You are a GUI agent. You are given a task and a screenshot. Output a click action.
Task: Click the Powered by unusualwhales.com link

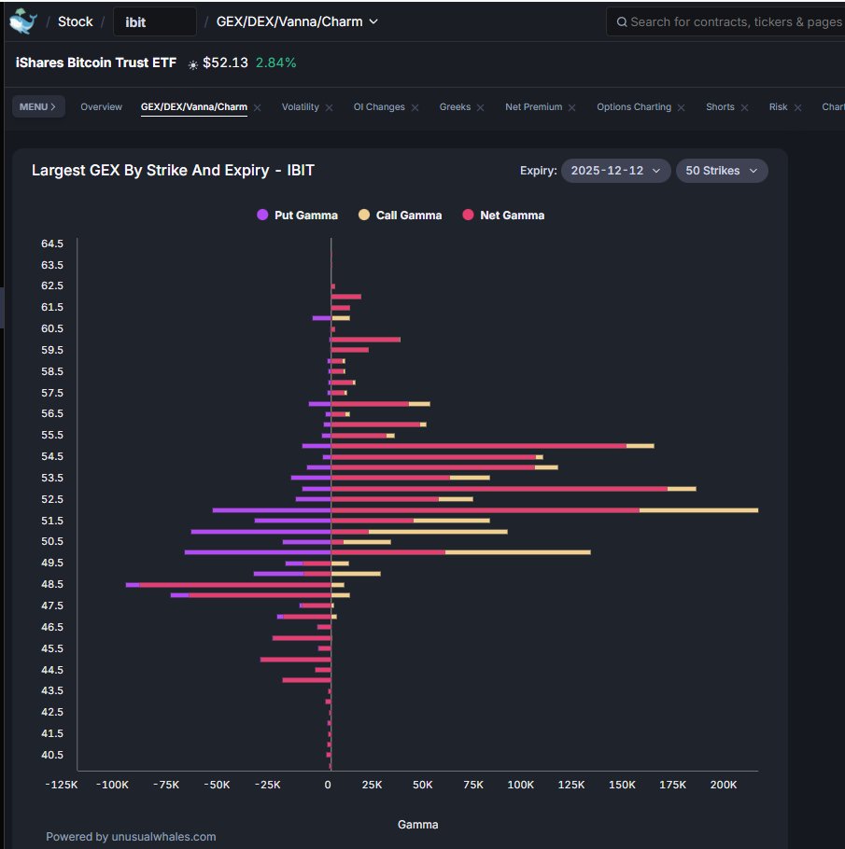click(131, 837)
